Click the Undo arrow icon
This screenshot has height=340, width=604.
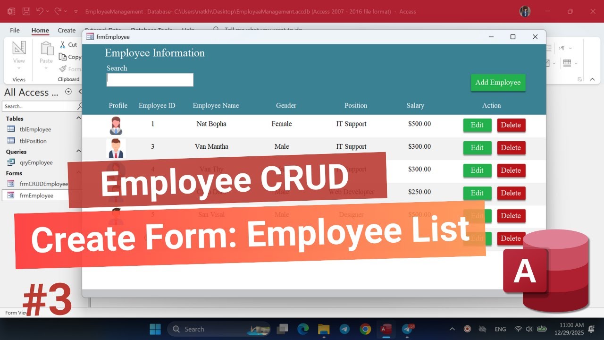coord(40,11)
